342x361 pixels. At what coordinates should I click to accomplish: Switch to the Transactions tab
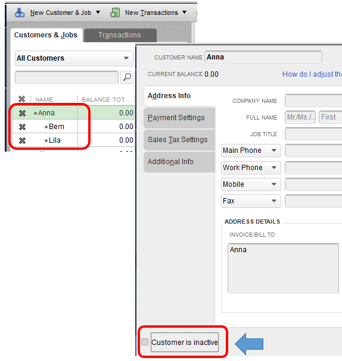pos(120,35)
